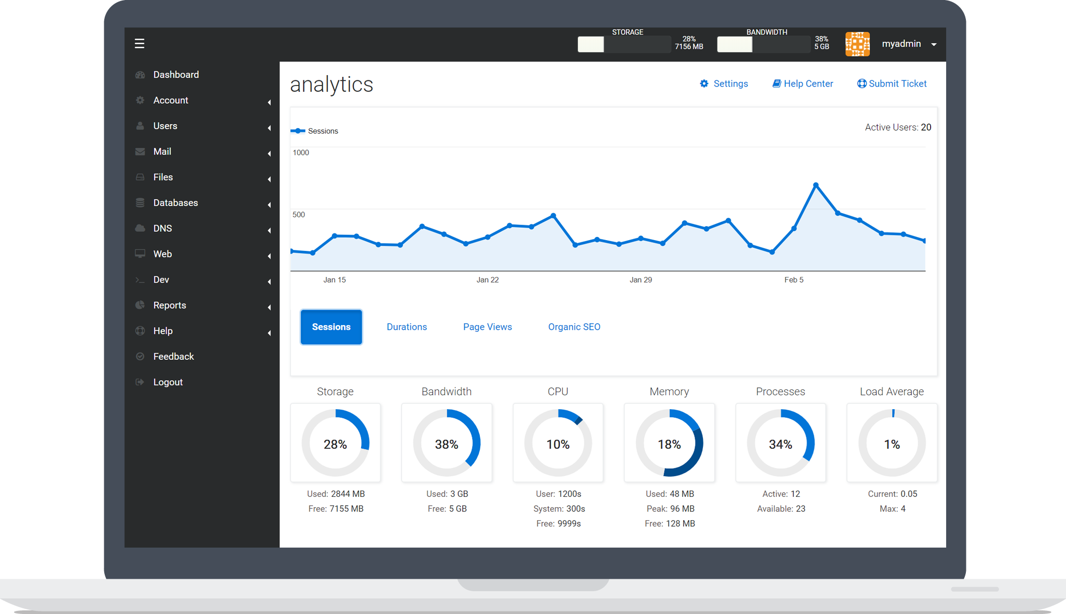The height and width of the screenshot is (614, 1066).
Task: Click the Mail envelope icon
Action: pyautogui.click(x=140, y=151)
